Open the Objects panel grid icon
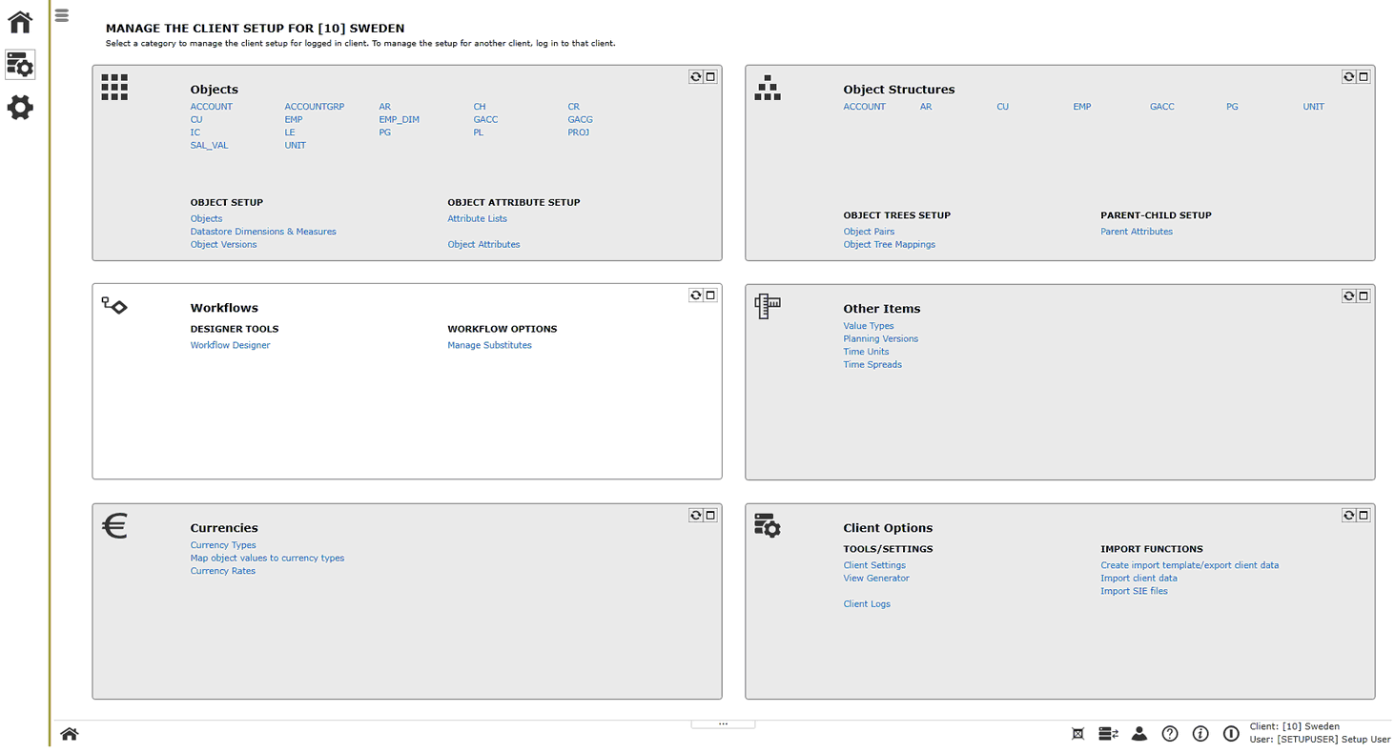 pos(113,87)
